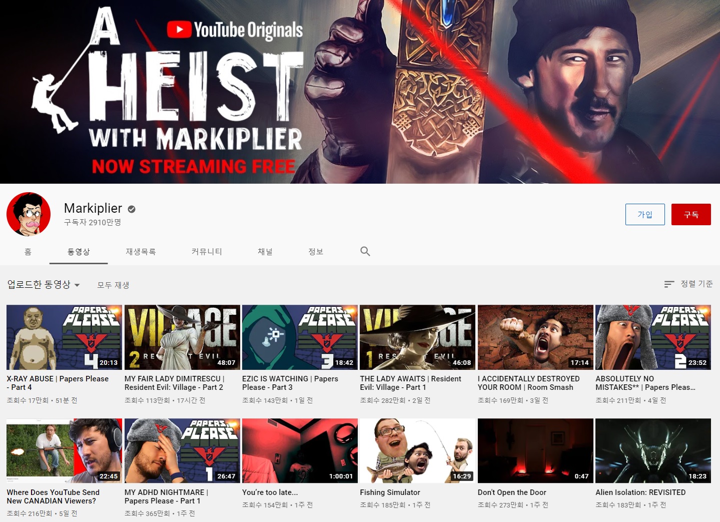Click the text 조회수 282만회 • 2일 전
The width and height of the screenshot is (720, 522).
pyautogui.click(x=395, y=400)
